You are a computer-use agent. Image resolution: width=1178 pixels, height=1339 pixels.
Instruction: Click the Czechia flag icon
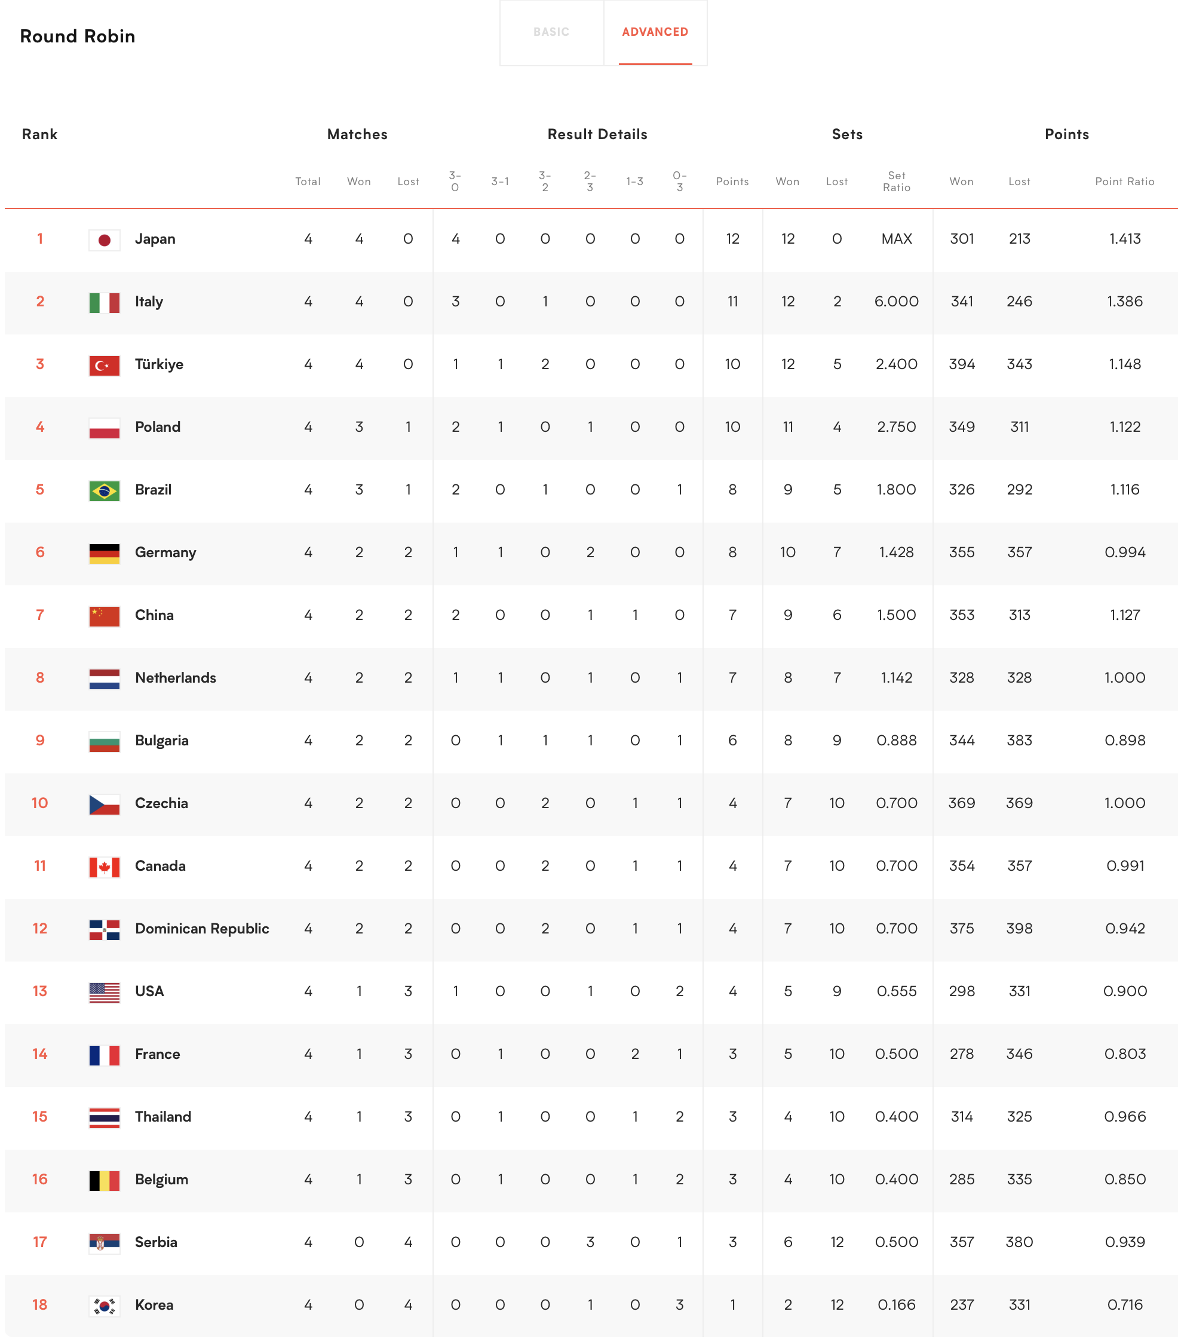[x=104, y=804]
